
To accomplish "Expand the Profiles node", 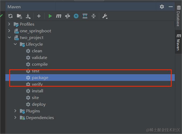I will [9, 24].
